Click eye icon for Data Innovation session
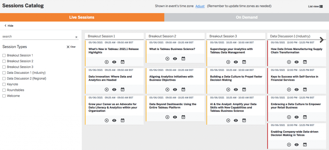Image resolution: width=329 pixels, height=150 pixels. pyautogui.click(x=114, y=89)
